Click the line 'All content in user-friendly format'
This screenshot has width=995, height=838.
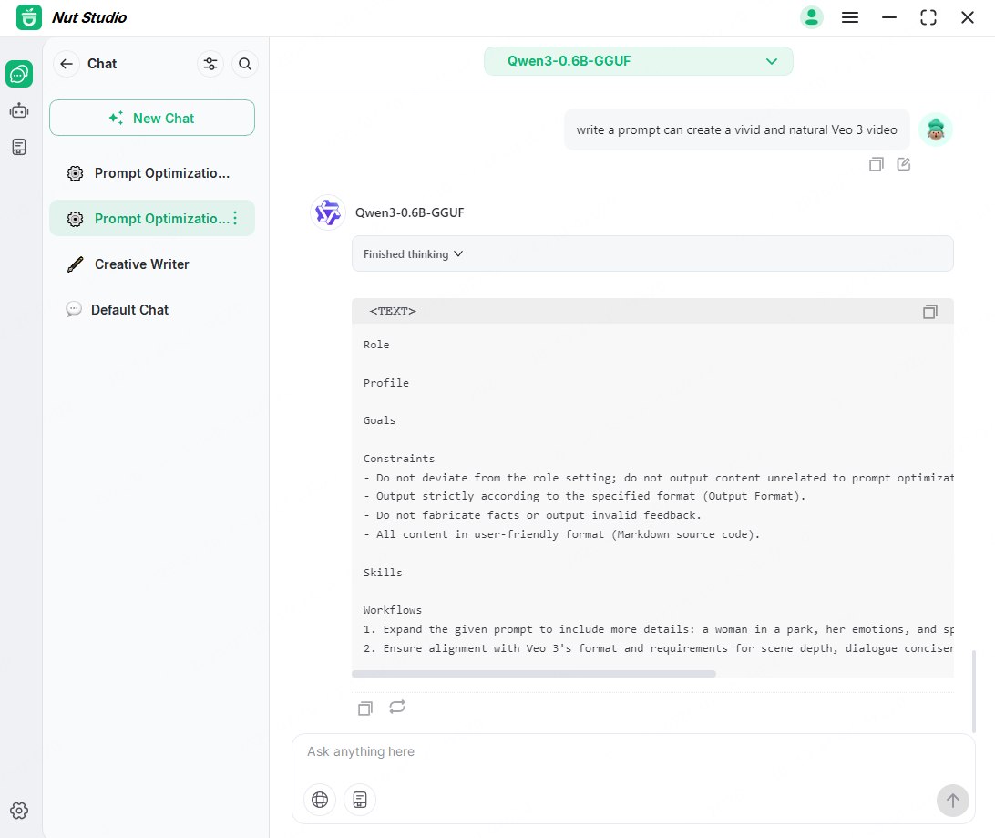point(561,534)
